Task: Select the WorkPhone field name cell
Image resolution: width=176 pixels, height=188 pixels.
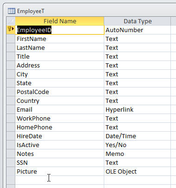Action: click(60, 118)
